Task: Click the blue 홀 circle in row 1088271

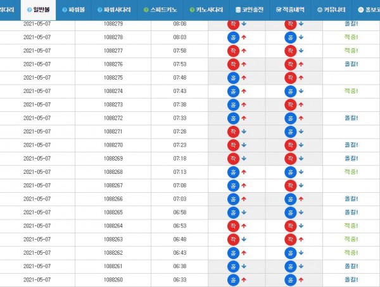Action: 290,131
